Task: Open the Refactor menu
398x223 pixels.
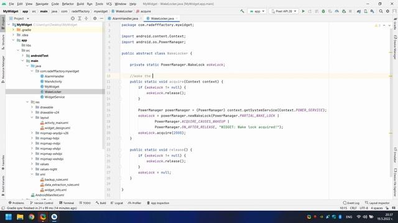Action: click(x=68, y=4)
